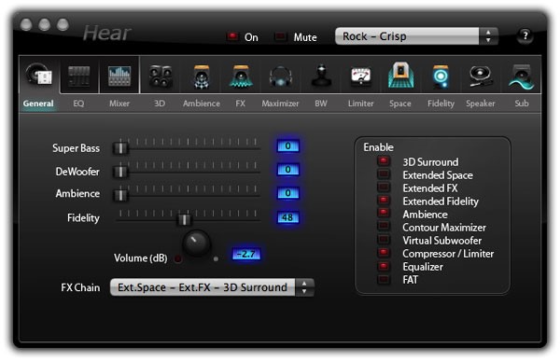
Task: Open the Sub wave icon
Action: tap(522, 76)
